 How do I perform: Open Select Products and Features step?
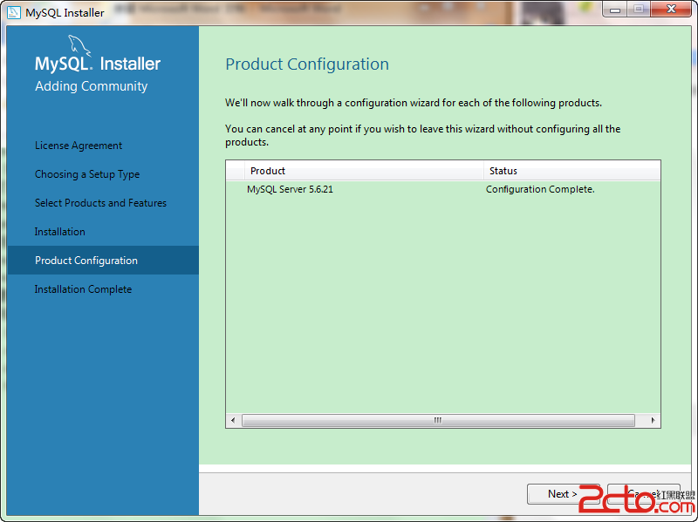coord(100,203)
